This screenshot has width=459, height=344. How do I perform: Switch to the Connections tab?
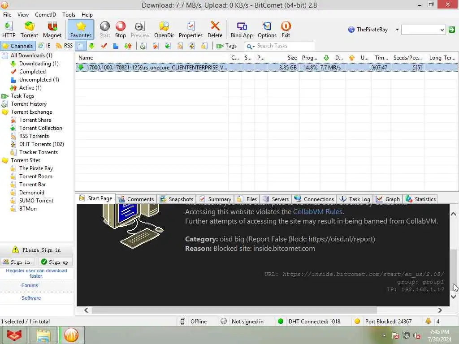click(x=314, y=199)
